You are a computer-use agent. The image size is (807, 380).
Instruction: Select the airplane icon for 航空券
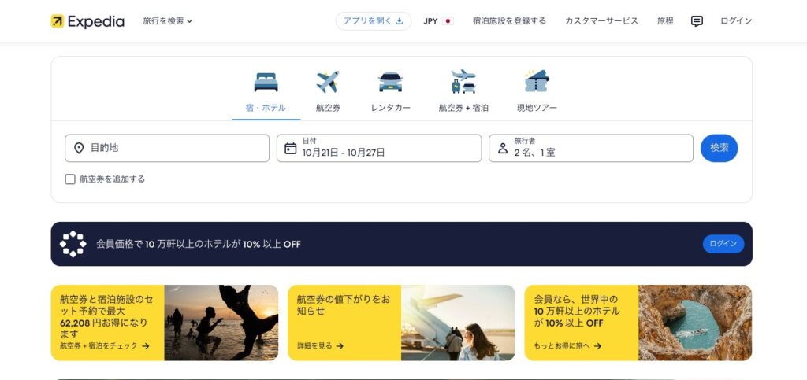tap(328, 82)
